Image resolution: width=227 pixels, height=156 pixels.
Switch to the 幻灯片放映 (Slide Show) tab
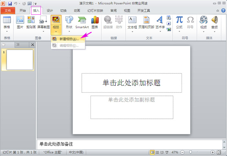(95, 11)
